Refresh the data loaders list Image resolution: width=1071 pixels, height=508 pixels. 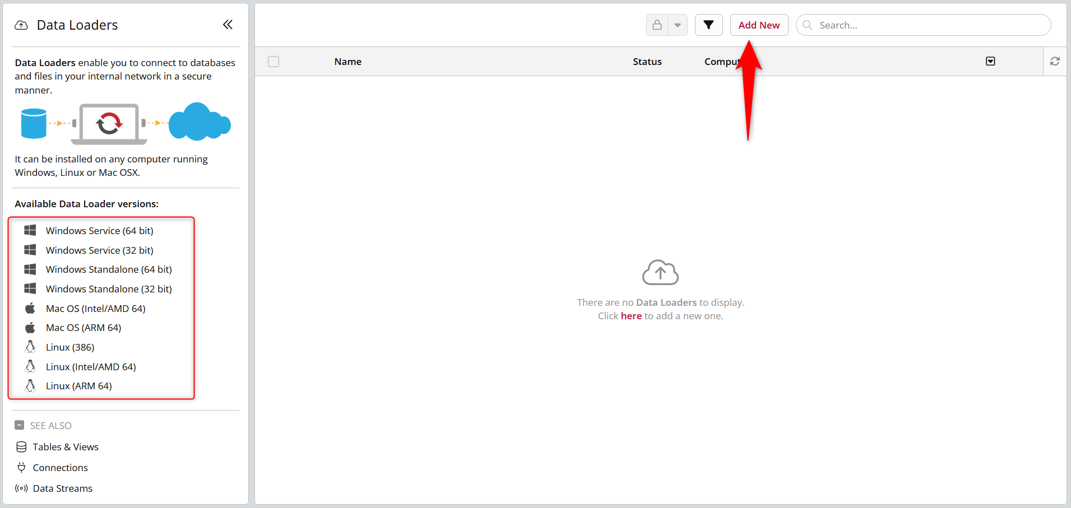pos(1055,61)
